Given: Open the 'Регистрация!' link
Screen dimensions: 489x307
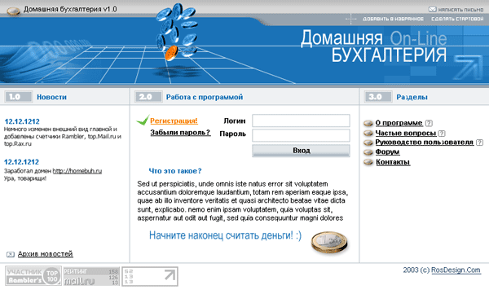Looking at the screenshot, I should pyautogui.click(x=174, y=121).
